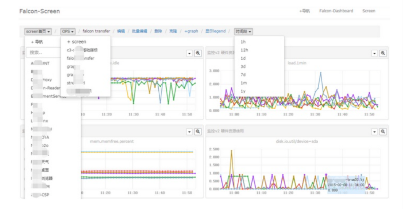Click the Falcon-Screen brand title
Screen dimensions: 403x209
(x=40, y=11)
